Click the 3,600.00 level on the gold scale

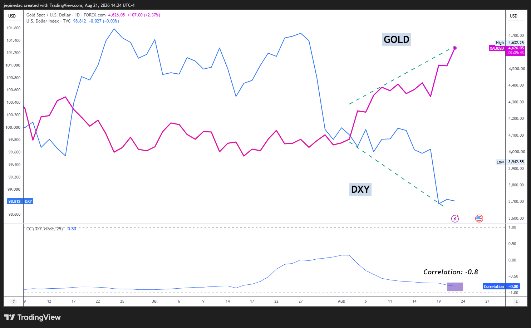(516, 218)
